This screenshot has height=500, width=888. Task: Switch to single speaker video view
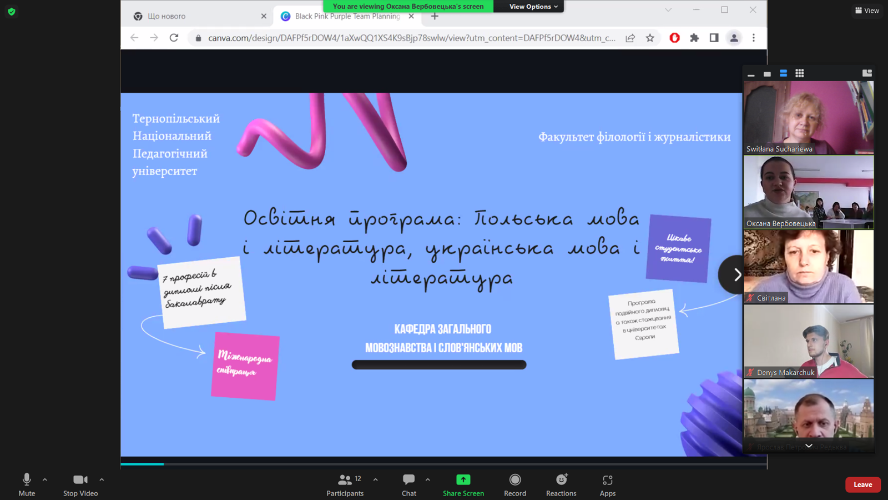click(768, 73)
